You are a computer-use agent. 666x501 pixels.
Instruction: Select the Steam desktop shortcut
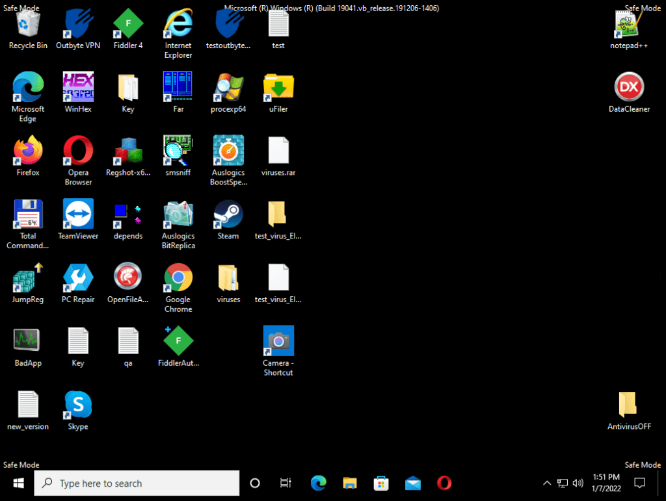pyautogui.click(x=228, y=214)
